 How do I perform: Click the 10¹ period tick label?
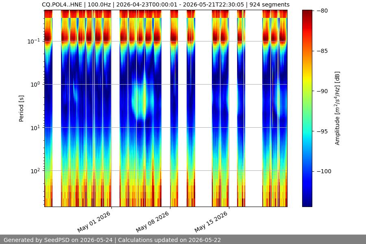pos(35,127)
